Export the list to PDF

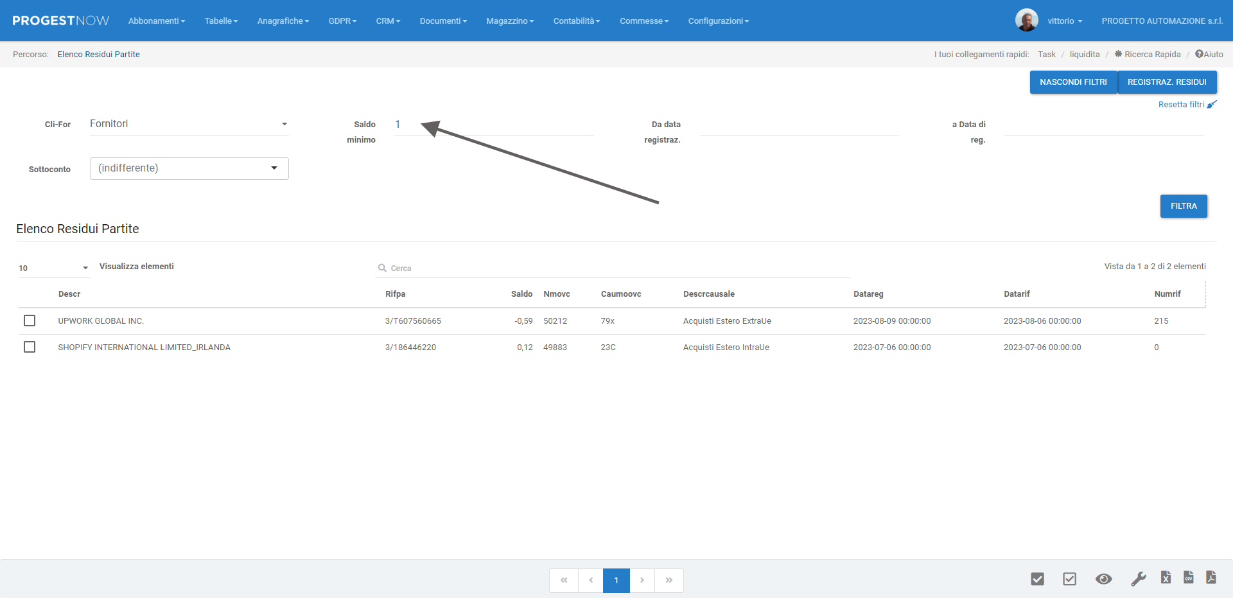[x=1211, y=578]
